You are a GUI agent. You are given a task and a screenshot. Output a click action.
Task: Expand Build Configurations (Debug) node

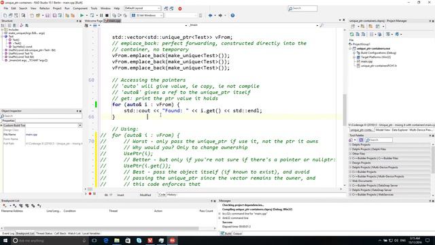(354, 53)
